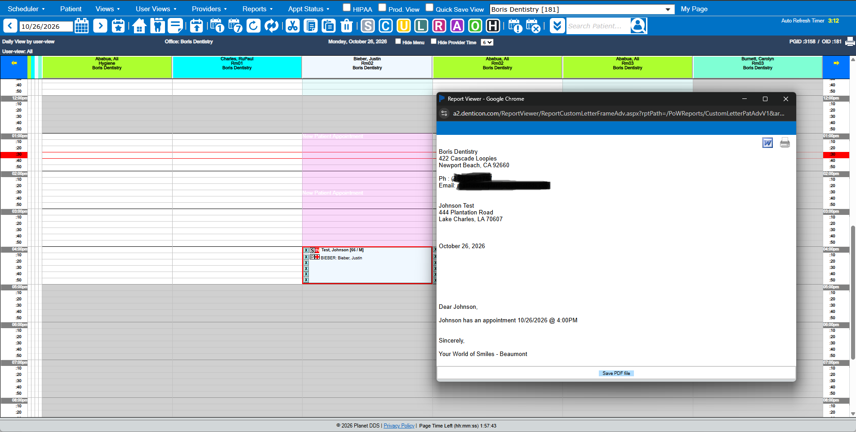Click into the Search Patient field
This screenshot has height=432, width=856.
(598, 26)
